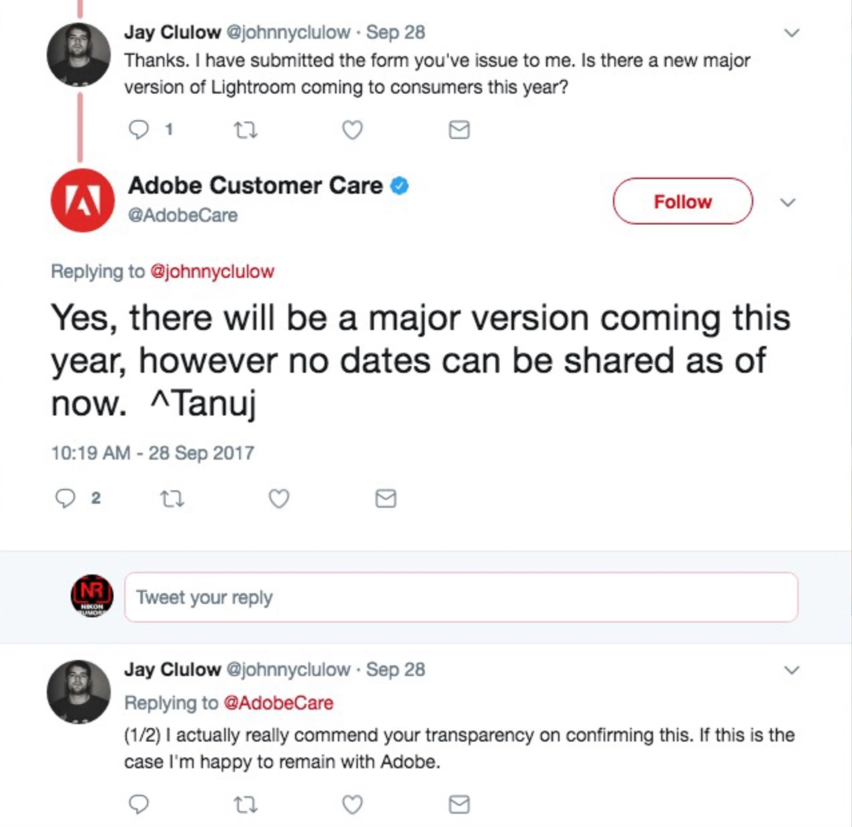Like Jay Clulow's top tweet about Lightroom

[353, 130]
